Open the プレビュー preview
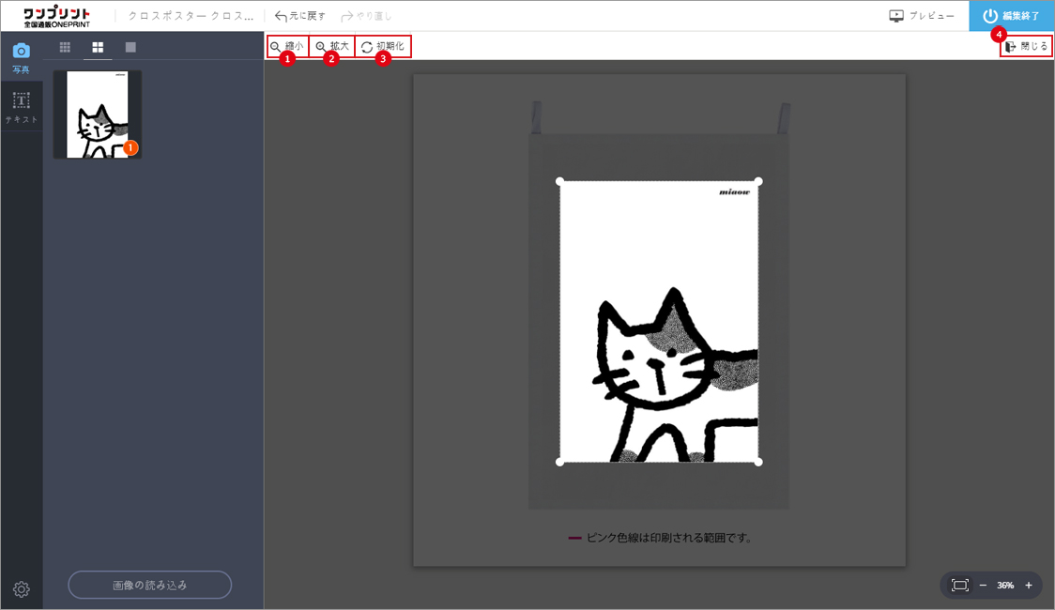Image resolution: width=1055 pixels, height=610 pixels. [922, 16]
